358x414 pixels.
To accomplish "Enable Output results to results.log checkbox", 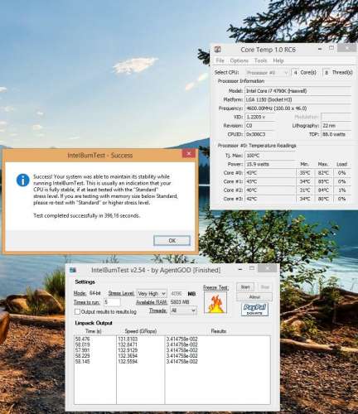I will (77, 311).
